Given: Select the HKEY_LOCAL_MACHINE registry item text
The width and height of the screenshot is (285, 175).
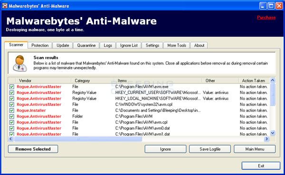Looking at the screenshot, I should [158, 99].
